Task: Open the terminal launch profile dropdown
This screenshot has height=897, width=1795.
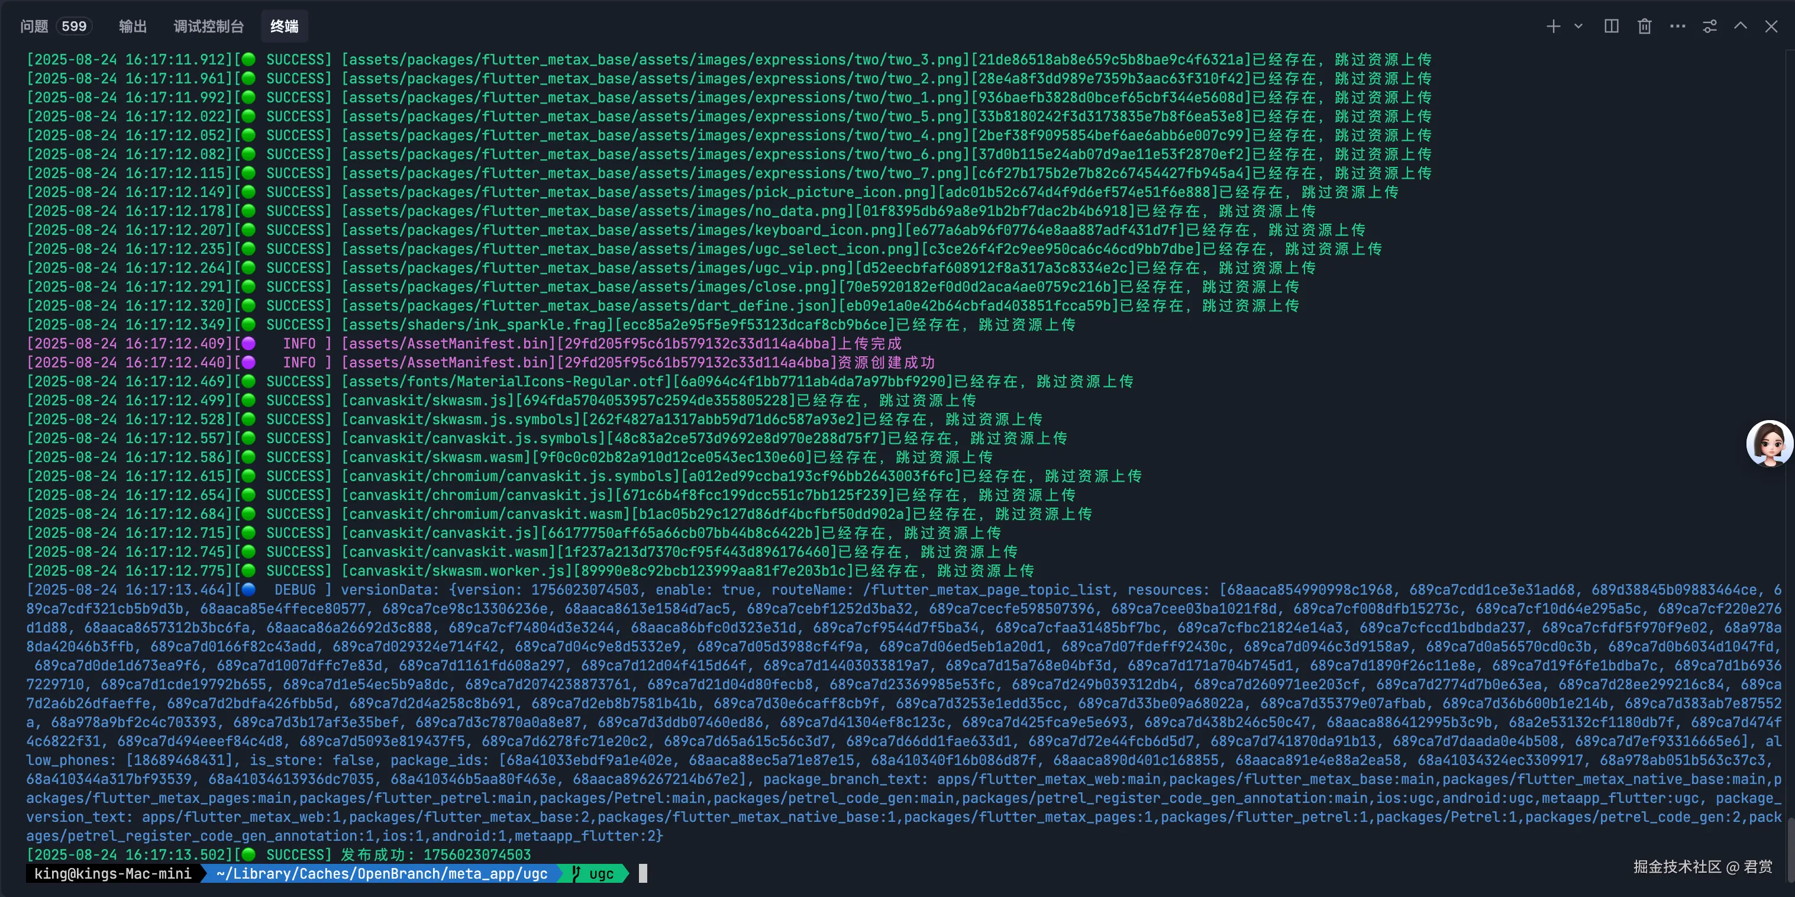Action: (x=1578, y=27)
